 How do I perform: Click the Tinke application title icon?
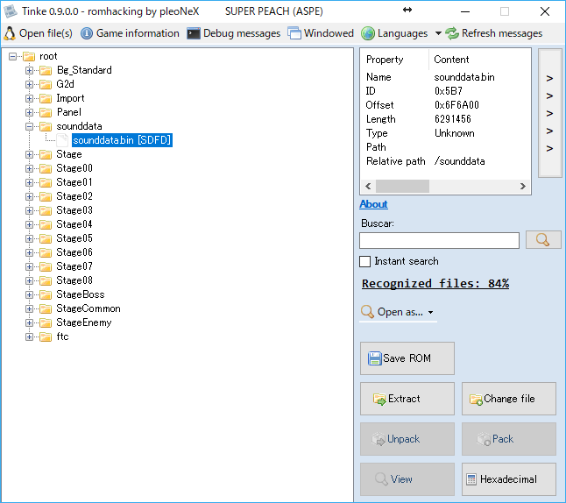tap(11, 11)
